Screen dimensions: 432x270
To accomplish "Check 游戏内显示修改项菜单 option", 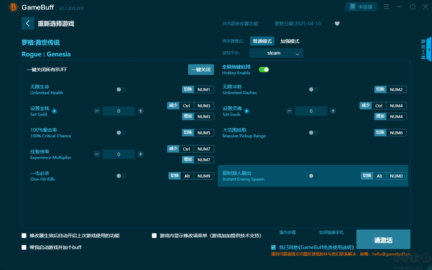I will pos(154,236).
